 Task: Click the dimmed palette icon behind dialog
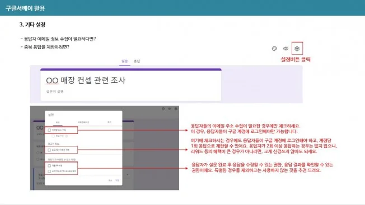163,109
